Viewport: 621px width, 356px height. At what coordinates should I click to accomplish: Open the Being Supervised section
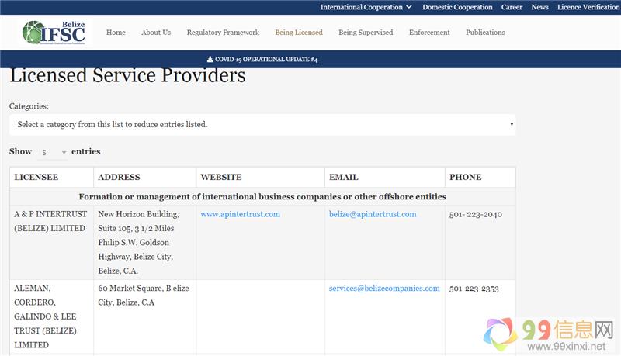point(366,33)
